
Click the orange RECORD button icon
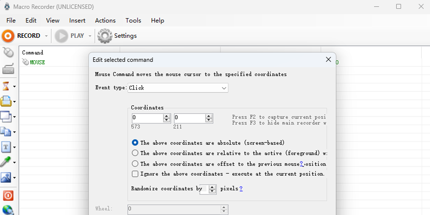click(x=8, y=36)
